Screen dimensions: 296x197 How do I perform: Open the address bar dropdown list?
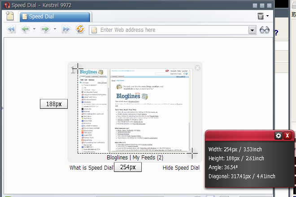pyautogui.click(x=252, y=30)
